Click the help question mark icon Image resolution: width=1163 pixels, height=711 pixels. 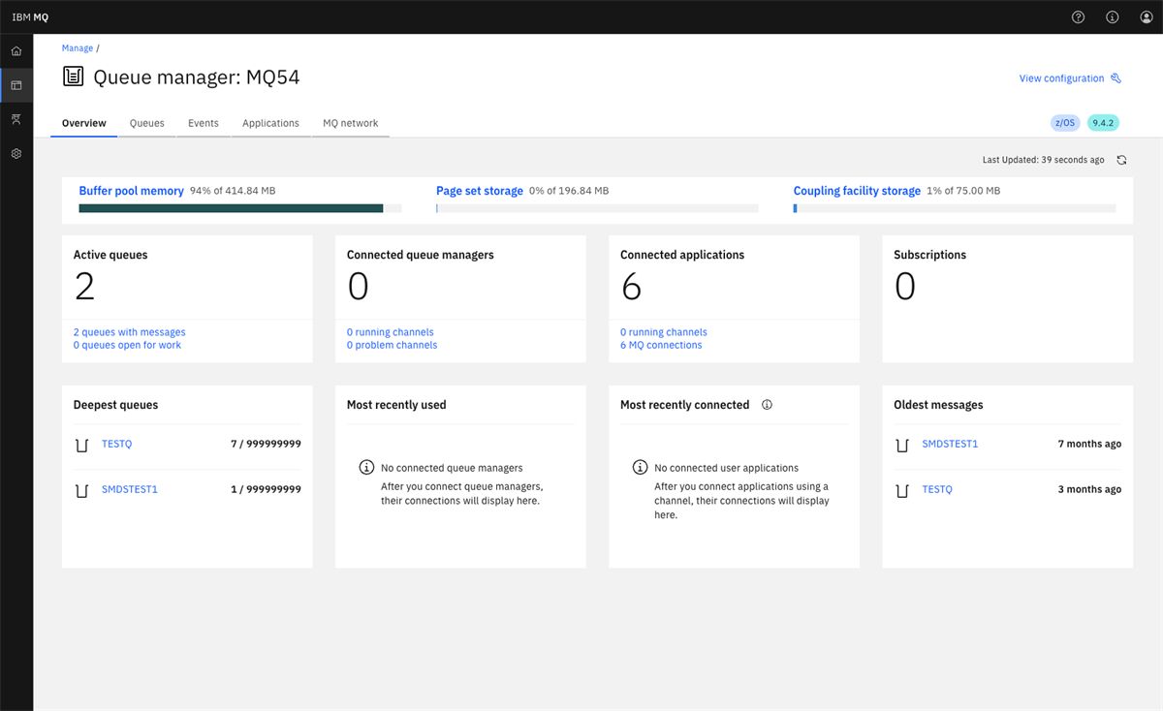(1078, 16)
